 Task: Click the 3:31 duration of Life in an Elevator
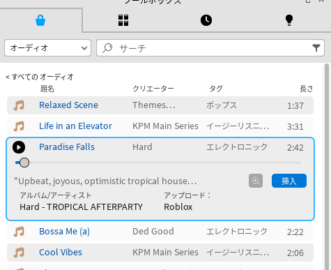point(295,127)
